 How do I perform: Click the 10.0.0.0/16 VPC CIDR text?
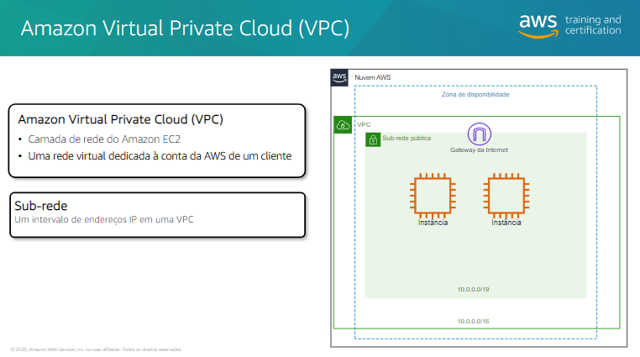point(473,322)
